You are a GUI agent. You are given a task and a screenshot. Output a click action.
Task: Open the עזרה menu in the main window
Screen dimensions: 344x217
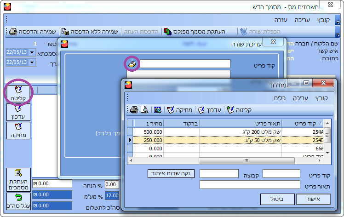(x=281, y=20)
